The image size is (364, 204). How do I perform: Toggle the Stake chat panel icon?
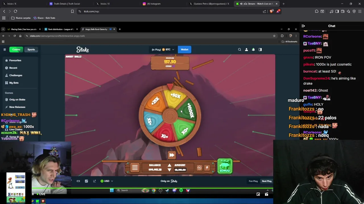click(x=260, y=50)
